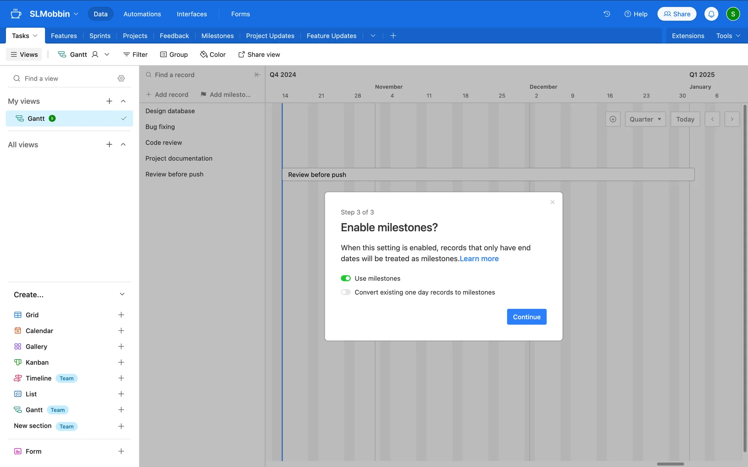
Task: Disable the Use milestones toggle
Action: point(346,278)
